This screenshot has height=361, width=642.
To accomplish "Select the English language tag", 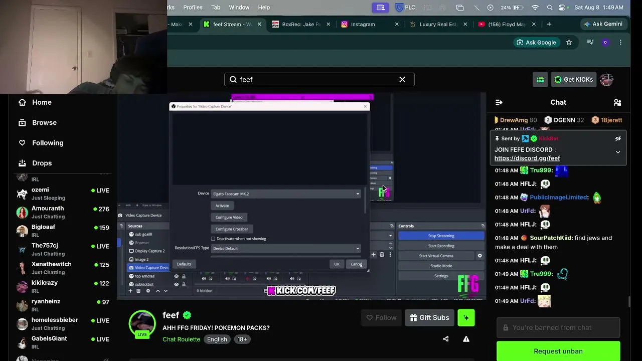I will (x=217, y=339).
